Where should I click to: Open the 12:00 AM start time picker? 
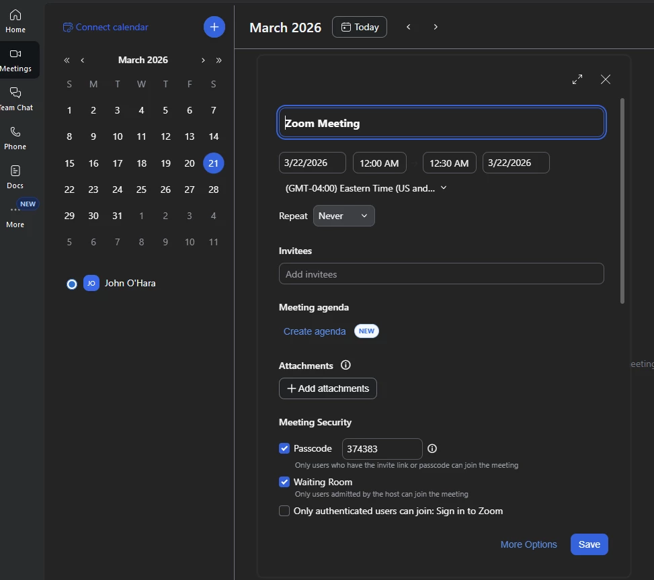380,163
